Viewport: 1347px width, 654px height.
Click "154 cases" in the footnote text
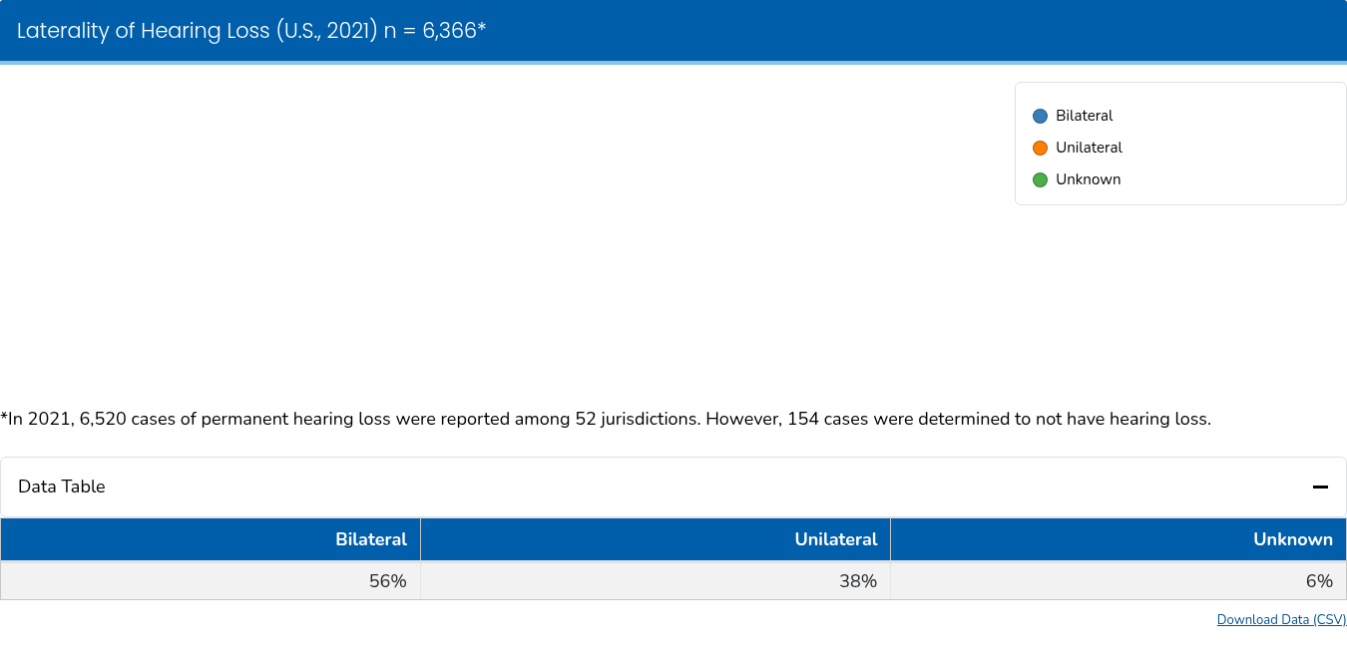[826, 419]
